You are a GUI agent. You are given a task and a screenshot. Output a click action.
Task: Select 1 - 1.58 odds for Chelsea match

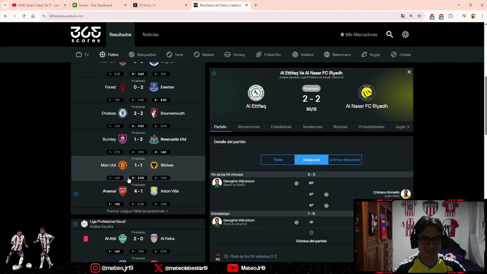(115, 126)
